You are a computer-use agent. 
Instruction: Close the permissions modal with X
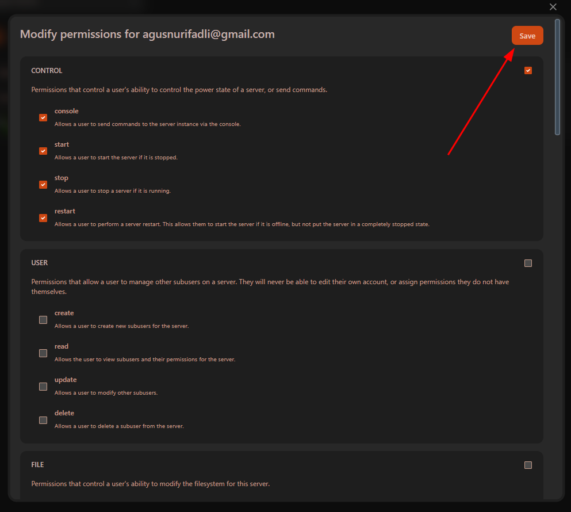tap(553, 7)
